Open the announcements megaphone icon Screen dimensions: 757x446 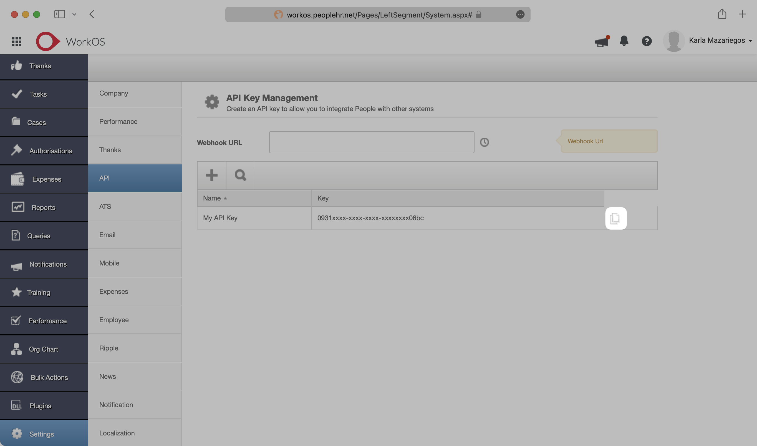coord(601,41)
